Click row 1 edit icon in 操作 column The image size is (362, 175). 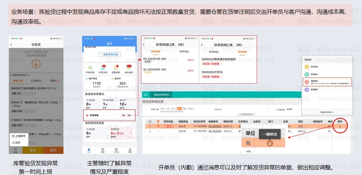[339, 126]
